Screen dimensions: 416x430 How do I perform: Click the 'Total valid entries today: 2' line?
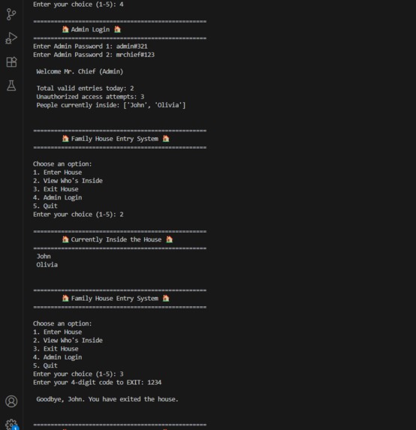85,89
